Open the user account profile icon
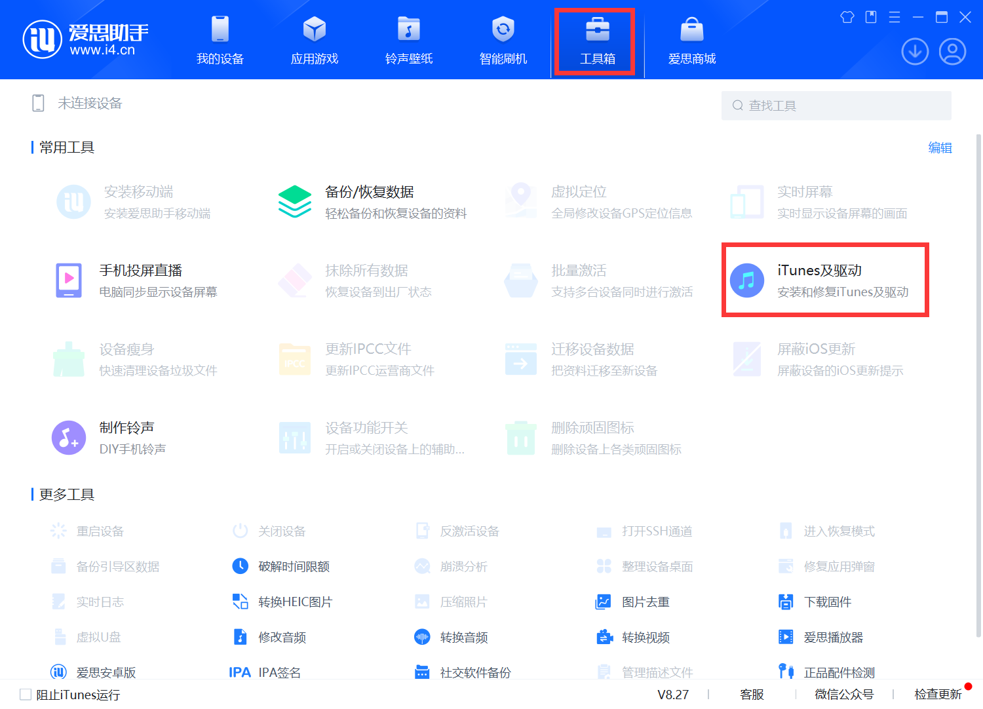This screenshot has width=983, height=709. pos(952,51)
